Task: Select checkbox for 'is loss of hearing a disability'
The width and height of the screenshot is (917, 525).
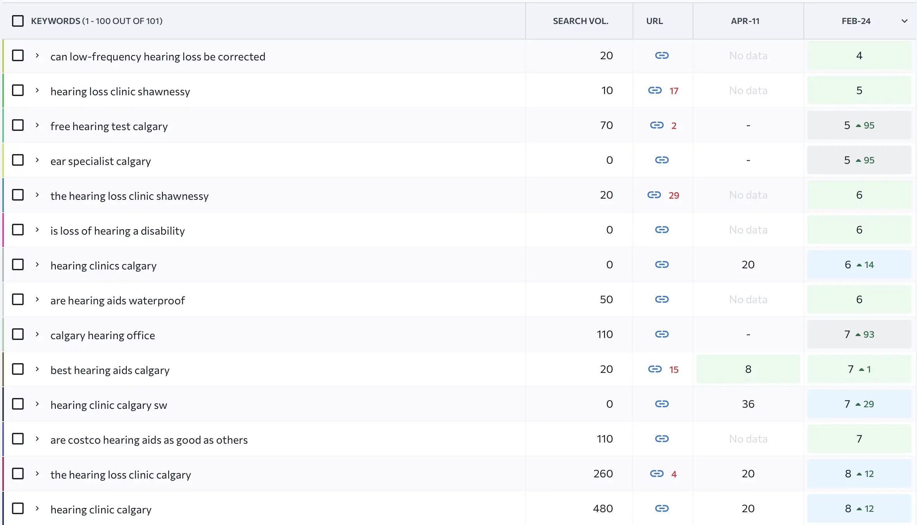Action: point(18,230)
